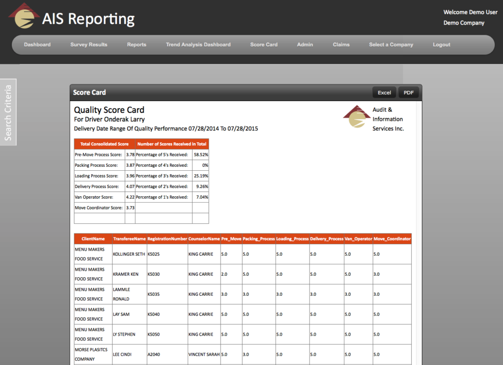Click the 4.22 Van Operator score value
This screenshot has height=365, width=503.
click(130, 197)
